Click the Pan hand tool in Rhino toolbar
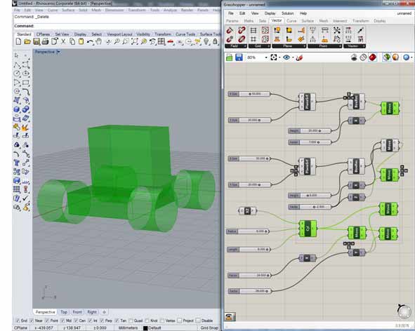 pyautogui.click(x=99, y=41)
